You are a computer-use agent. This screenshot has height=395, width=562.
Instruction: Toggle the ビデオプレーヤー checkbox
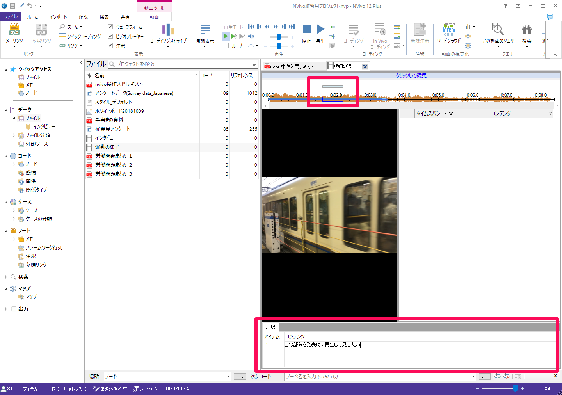[110, 36]
